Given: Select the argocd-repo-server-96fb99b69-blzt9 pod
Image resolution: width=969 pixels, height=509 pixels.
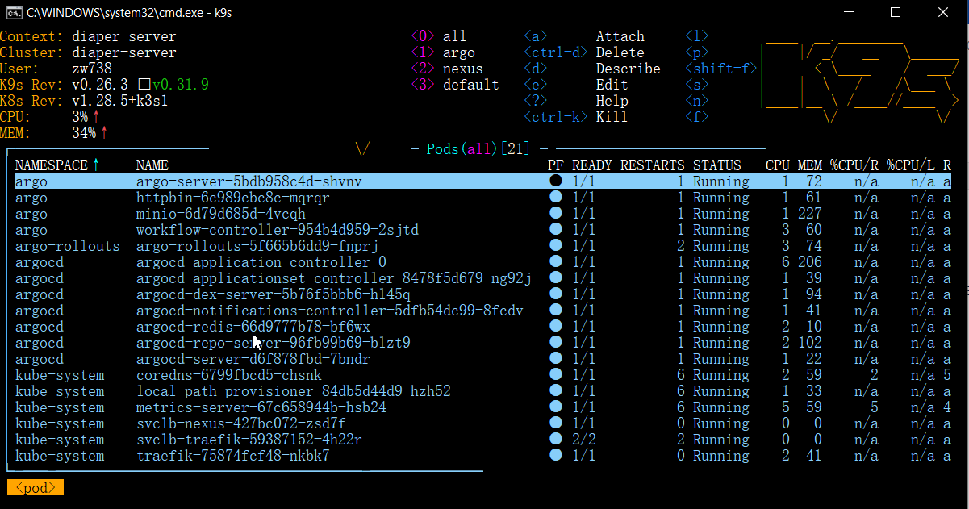Looking at the screenshot, I should point(274,343).
